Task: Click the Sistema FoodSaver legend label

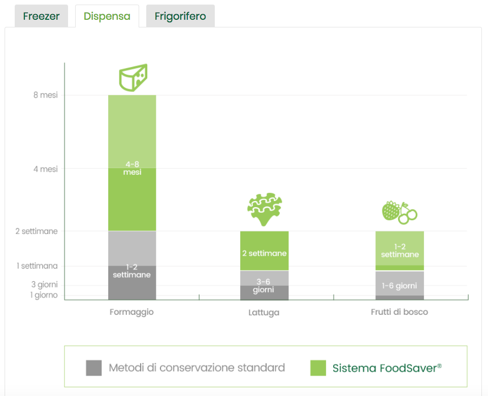Action: tap(387, 368)
